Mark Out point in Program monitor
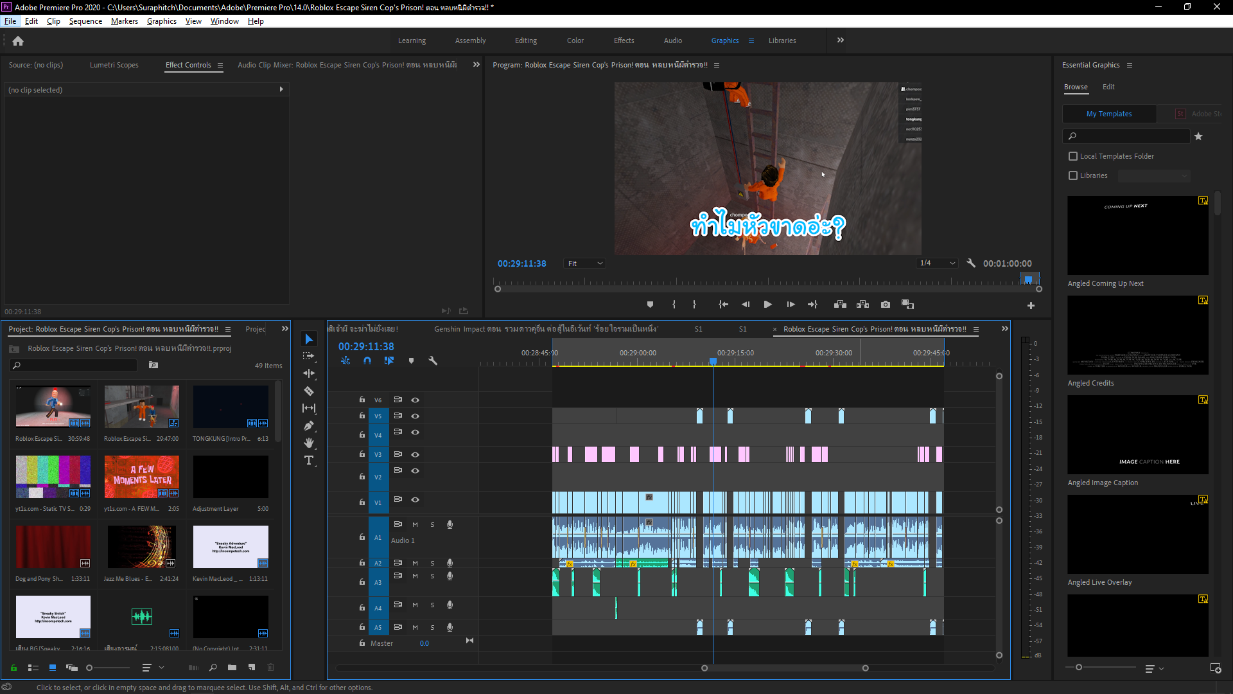 pyautogui.click(x=694, y=305)
